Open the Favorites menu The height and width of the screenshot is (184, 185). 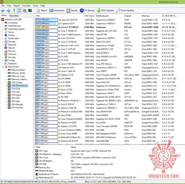[x=26, y=6]
